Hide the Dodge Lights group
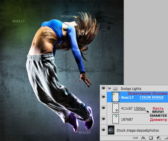Image resolution: width=168 pixels, height=141 pixels. pos(103,88)
